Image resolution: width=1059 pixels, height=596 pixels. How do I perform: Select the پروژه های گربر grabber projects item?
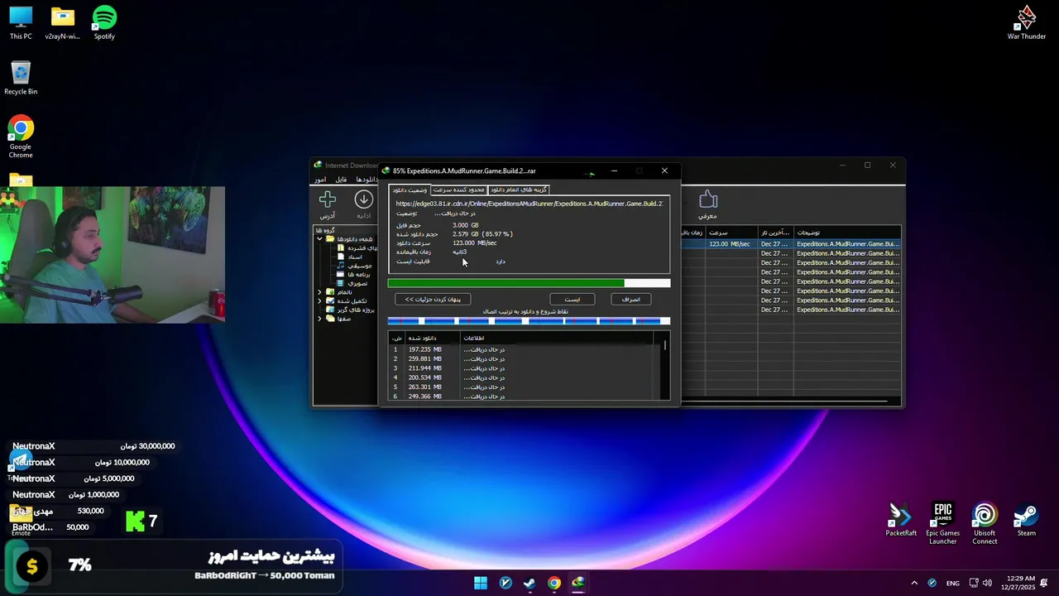click(x=351, y=310)
